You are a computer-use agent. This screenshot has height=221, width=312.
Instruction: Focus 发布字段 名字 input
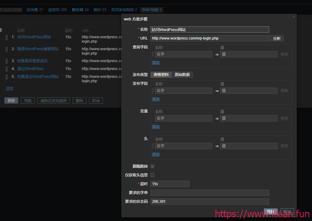(184, 90)
